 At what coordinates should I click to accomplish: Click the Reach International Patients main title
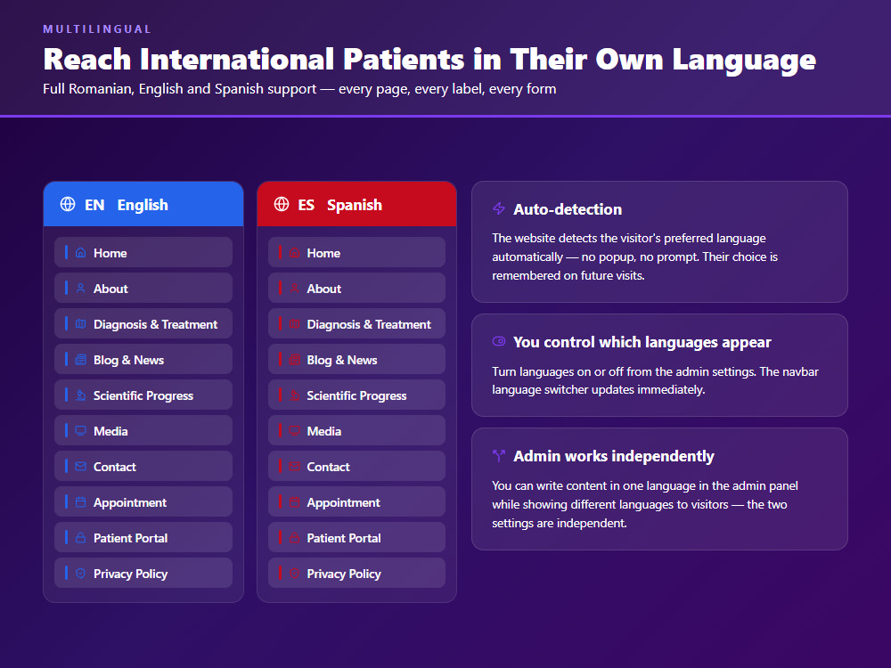(429, 60)
